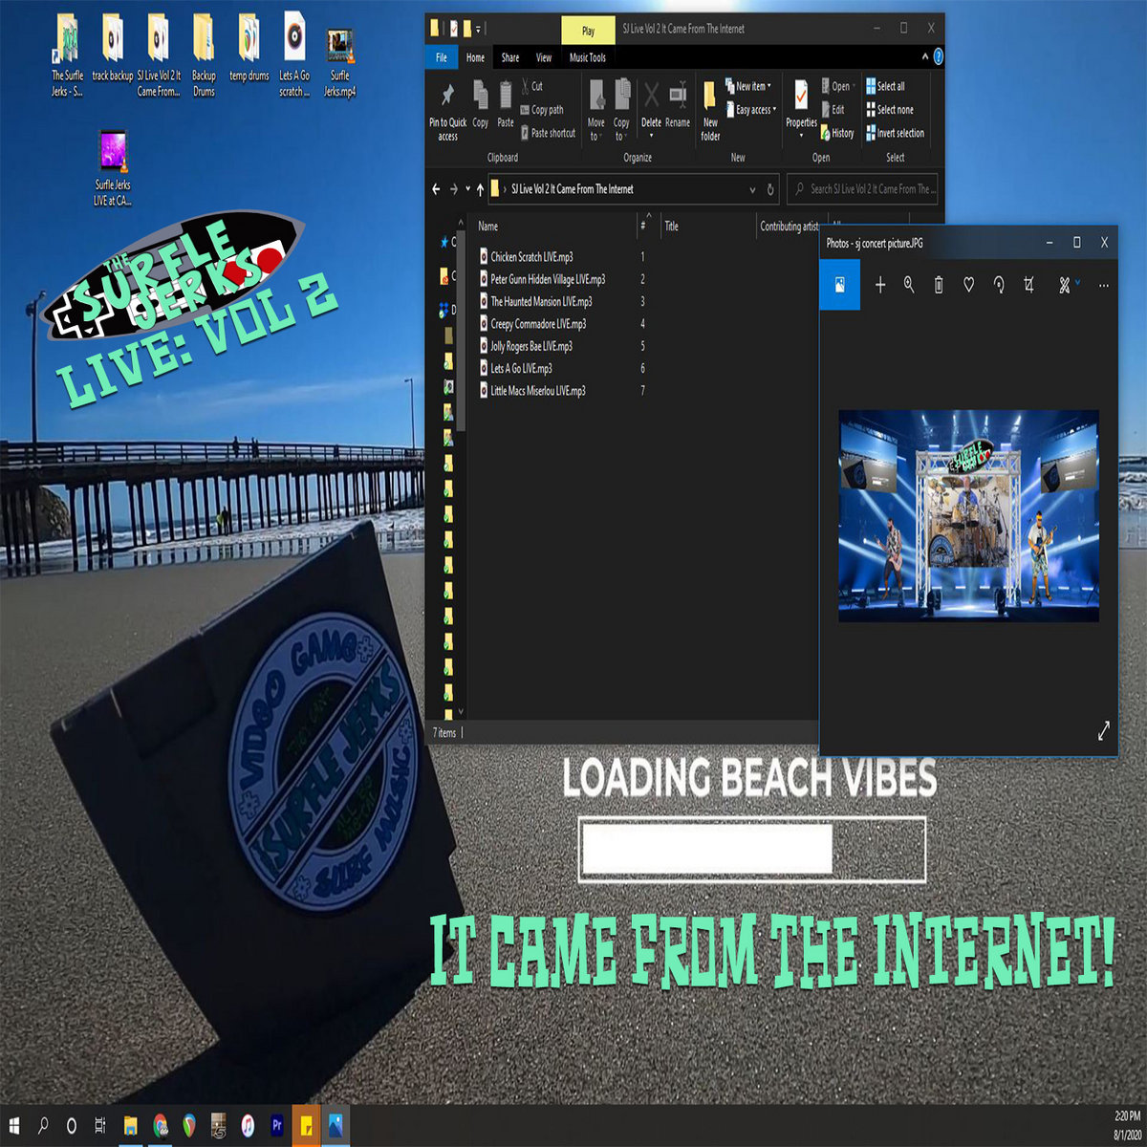Rotate the concert picture in Photos
Image resolution: width=1147 pixels, height=1147 pixels.
click(999, 285)
